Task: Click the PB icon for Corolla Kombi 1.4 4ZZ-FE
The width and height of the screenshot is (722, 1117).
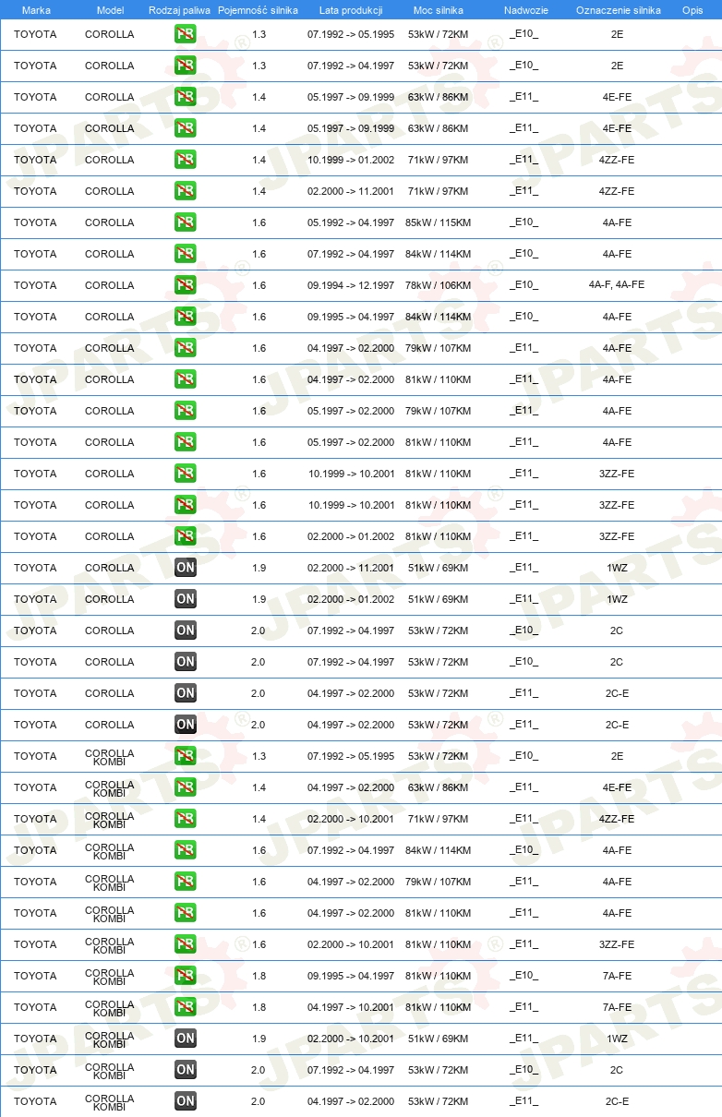Action: 185,819
